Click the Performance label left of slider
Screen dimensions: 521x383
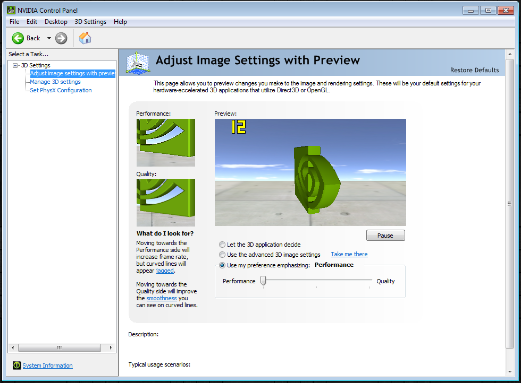tap(239, 281)
